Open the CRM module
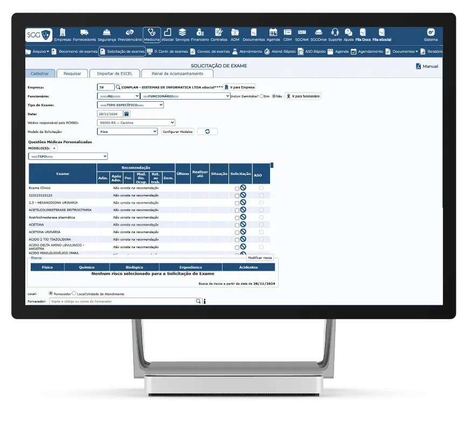 click(287, 35)
